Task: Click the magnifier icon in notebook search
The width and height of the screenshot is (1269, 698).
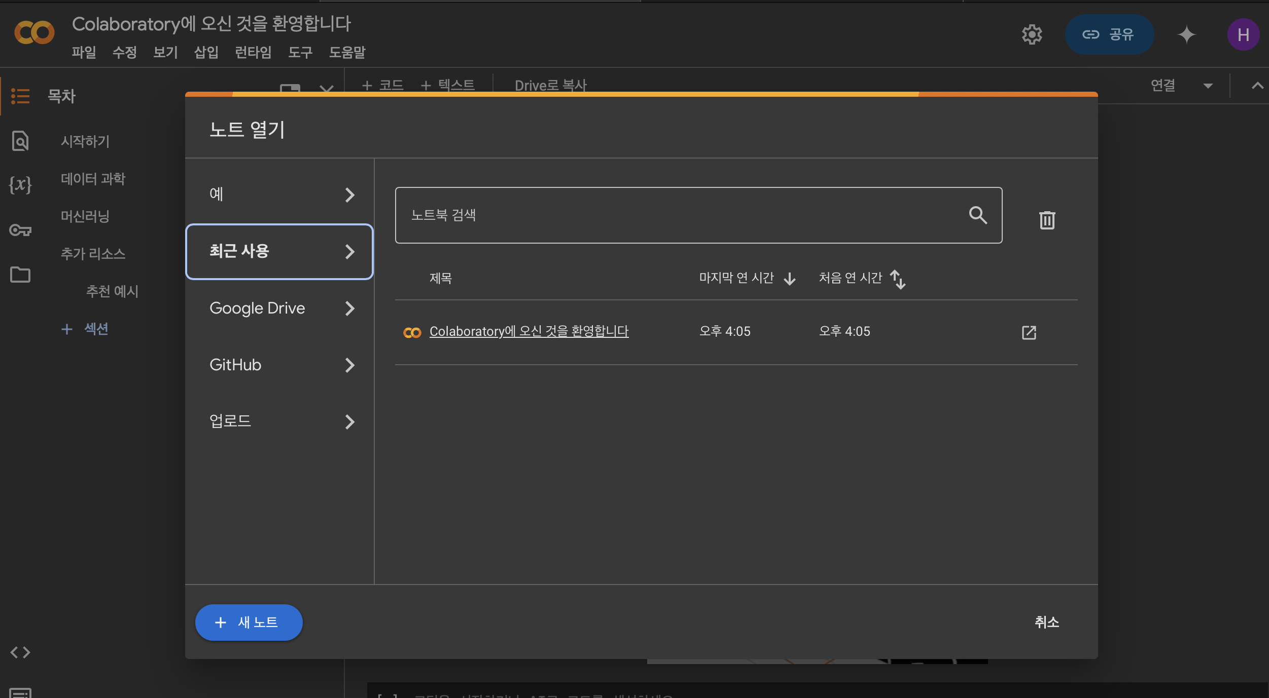Action: 977,215
